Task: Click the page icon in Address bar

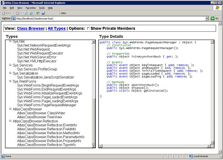Action: pyautogui.click(x=14, y=19)
